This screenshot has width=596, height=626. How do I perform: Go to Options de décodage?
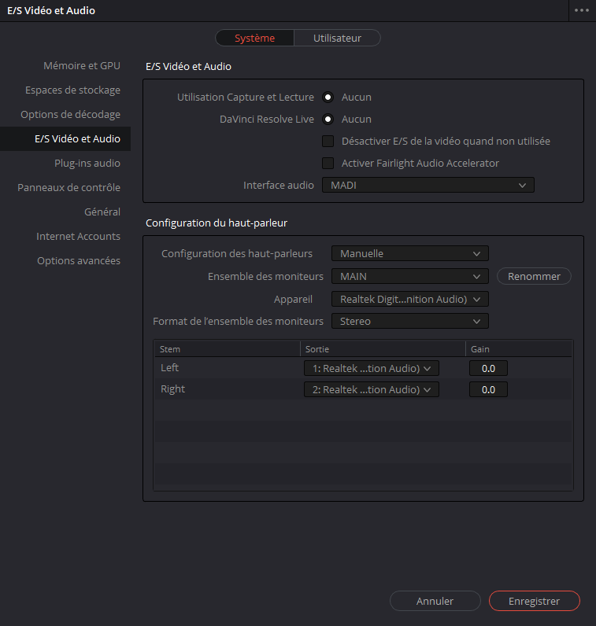(70, 114)
